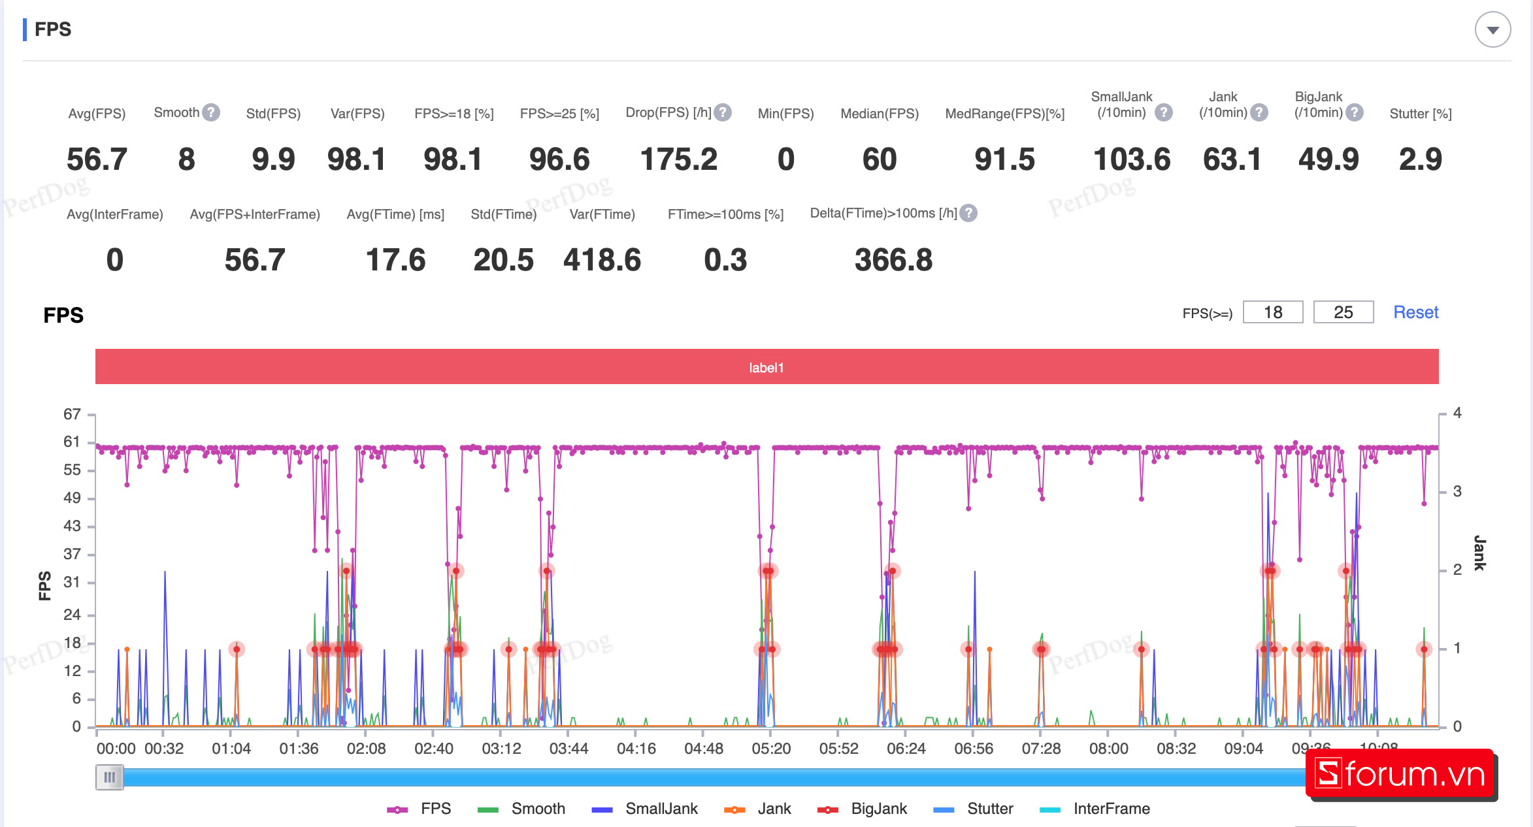
Task: Click the Median(FPS) value 60
Action: 880,159
